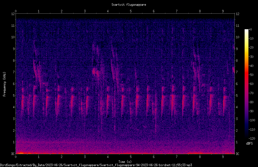The height and width of the screenshot is (167, 258).
Task: Click the 'Time (s)' axis label
Action: (x=125, y=162)
